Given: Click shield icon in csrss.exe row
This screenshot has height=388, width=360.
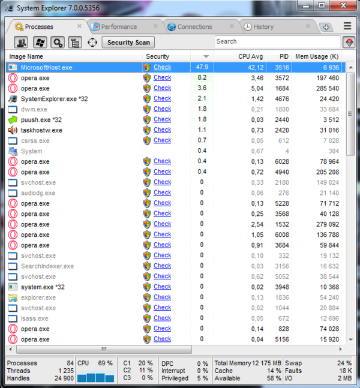Looking at the screenshot, I should [x=147, y=140].
